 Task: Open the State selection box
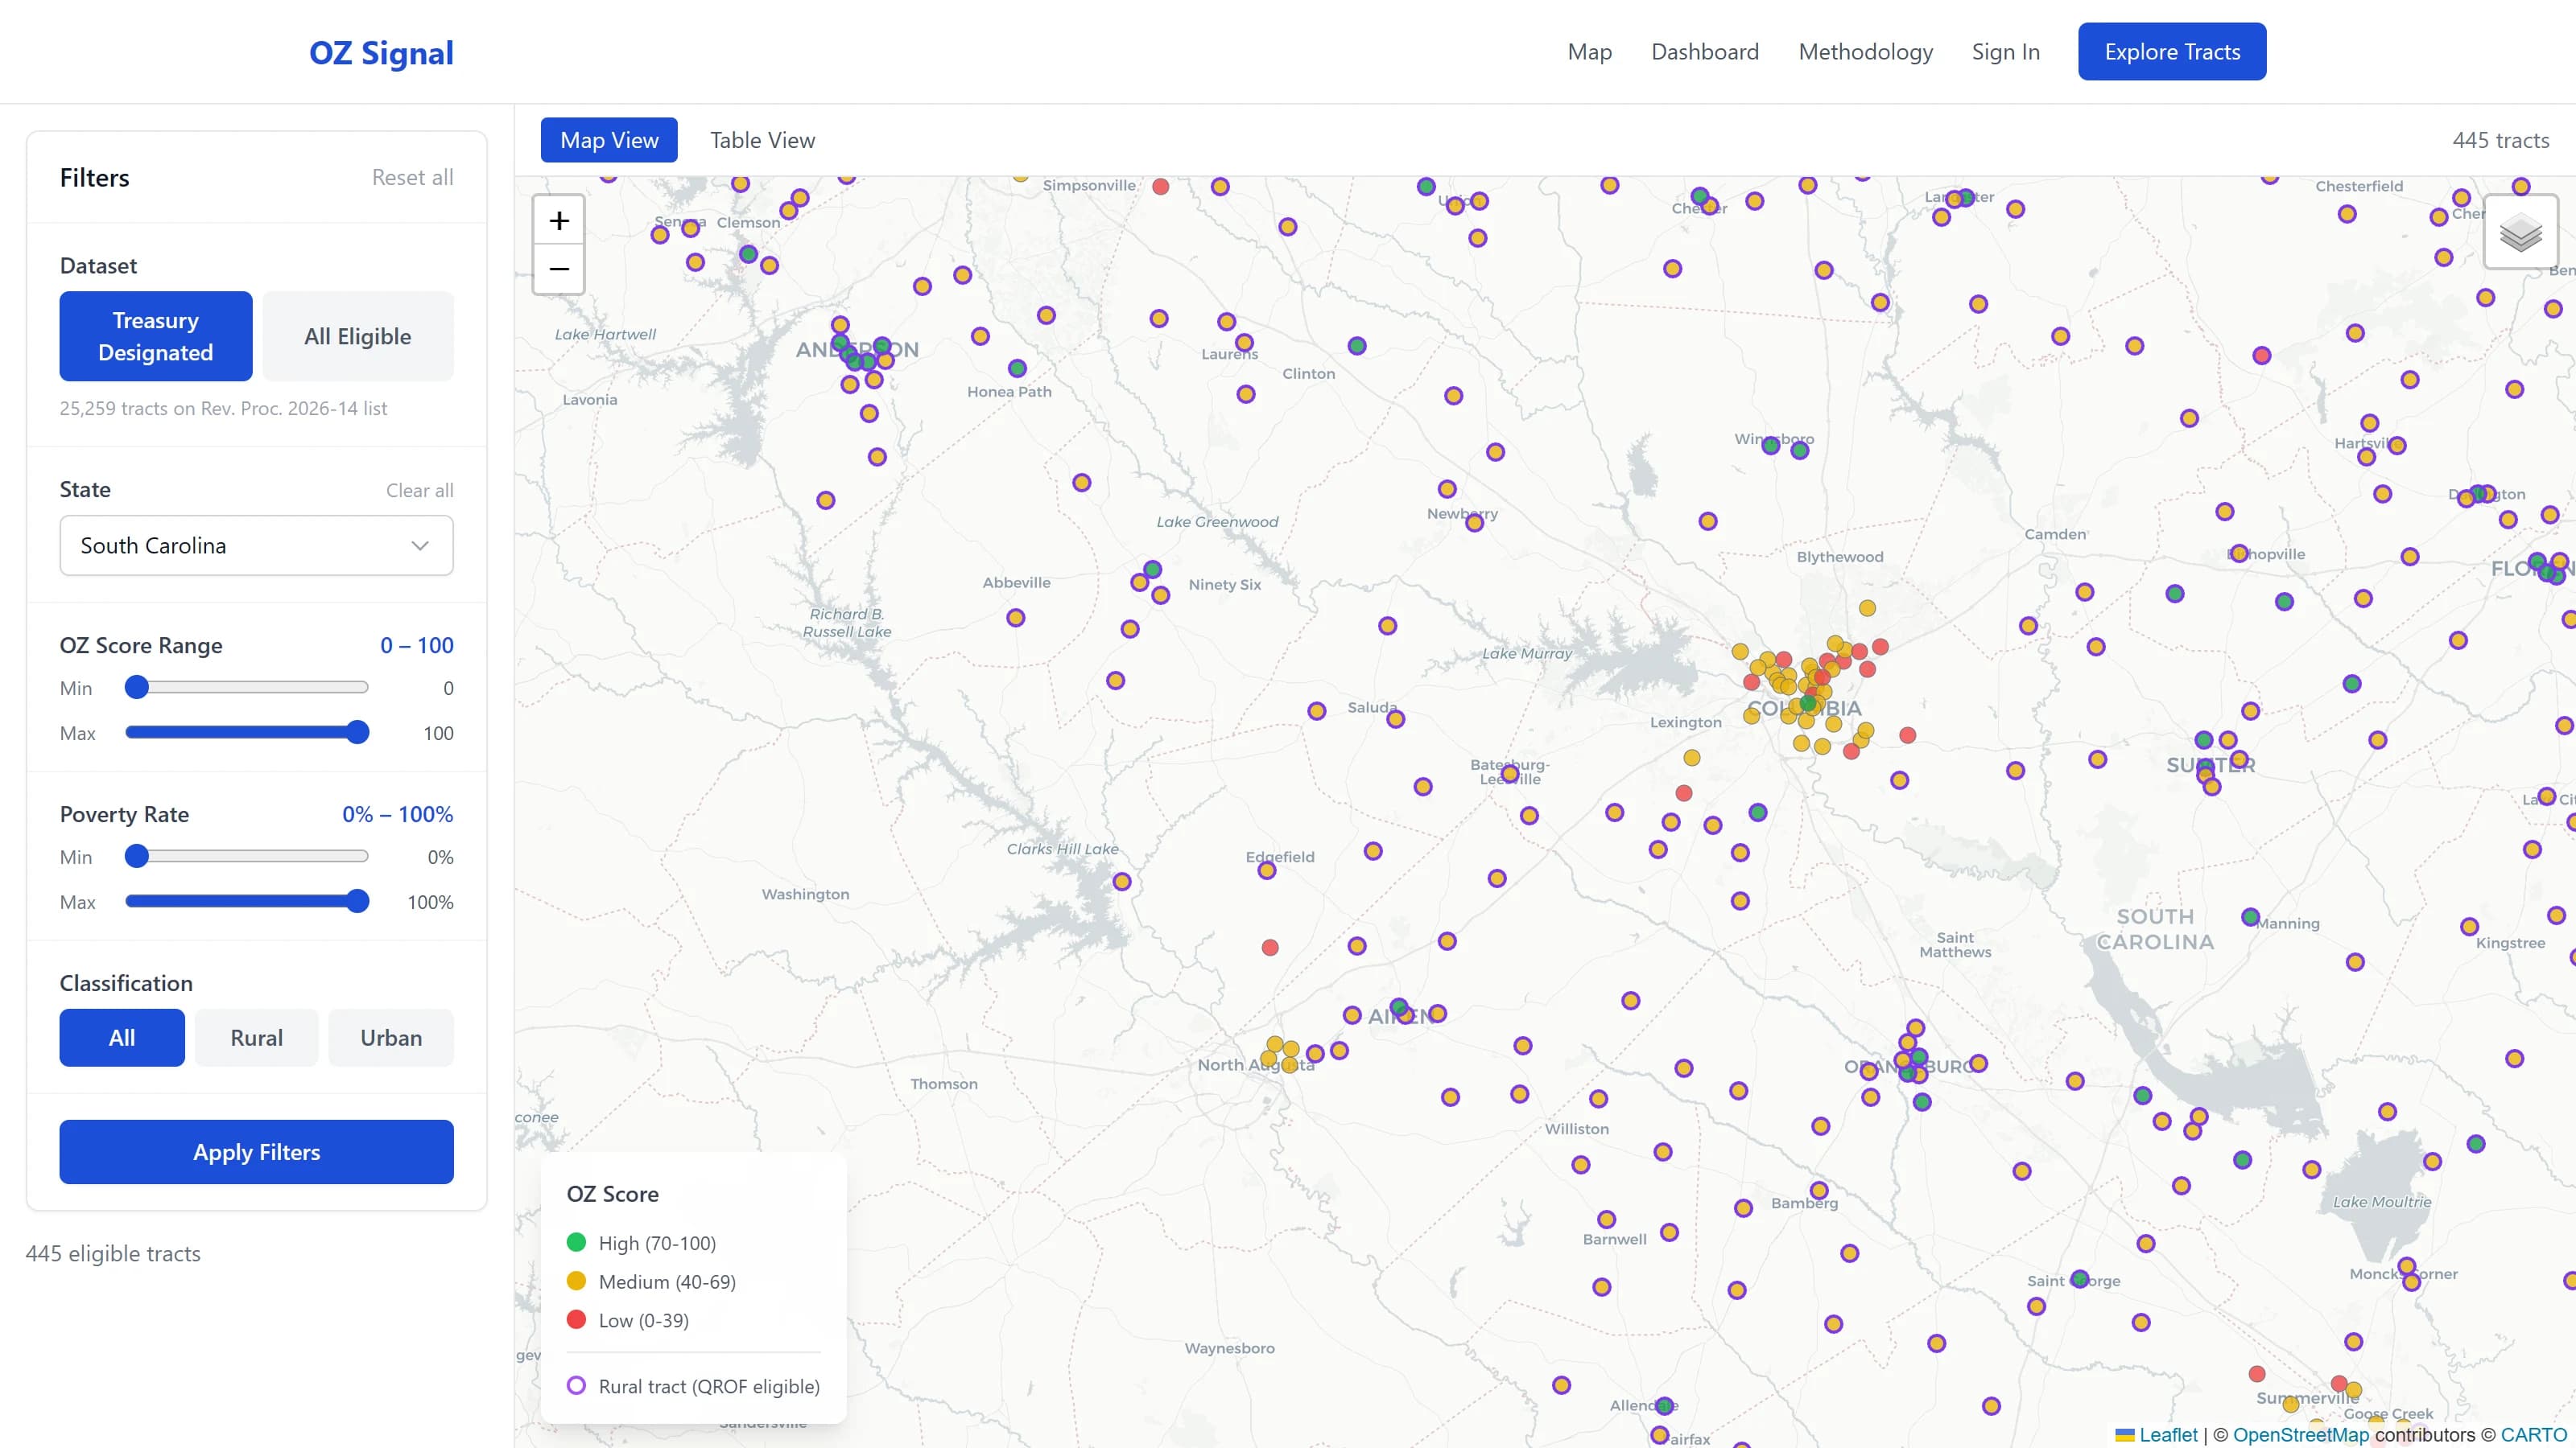[x=256, y=545]
